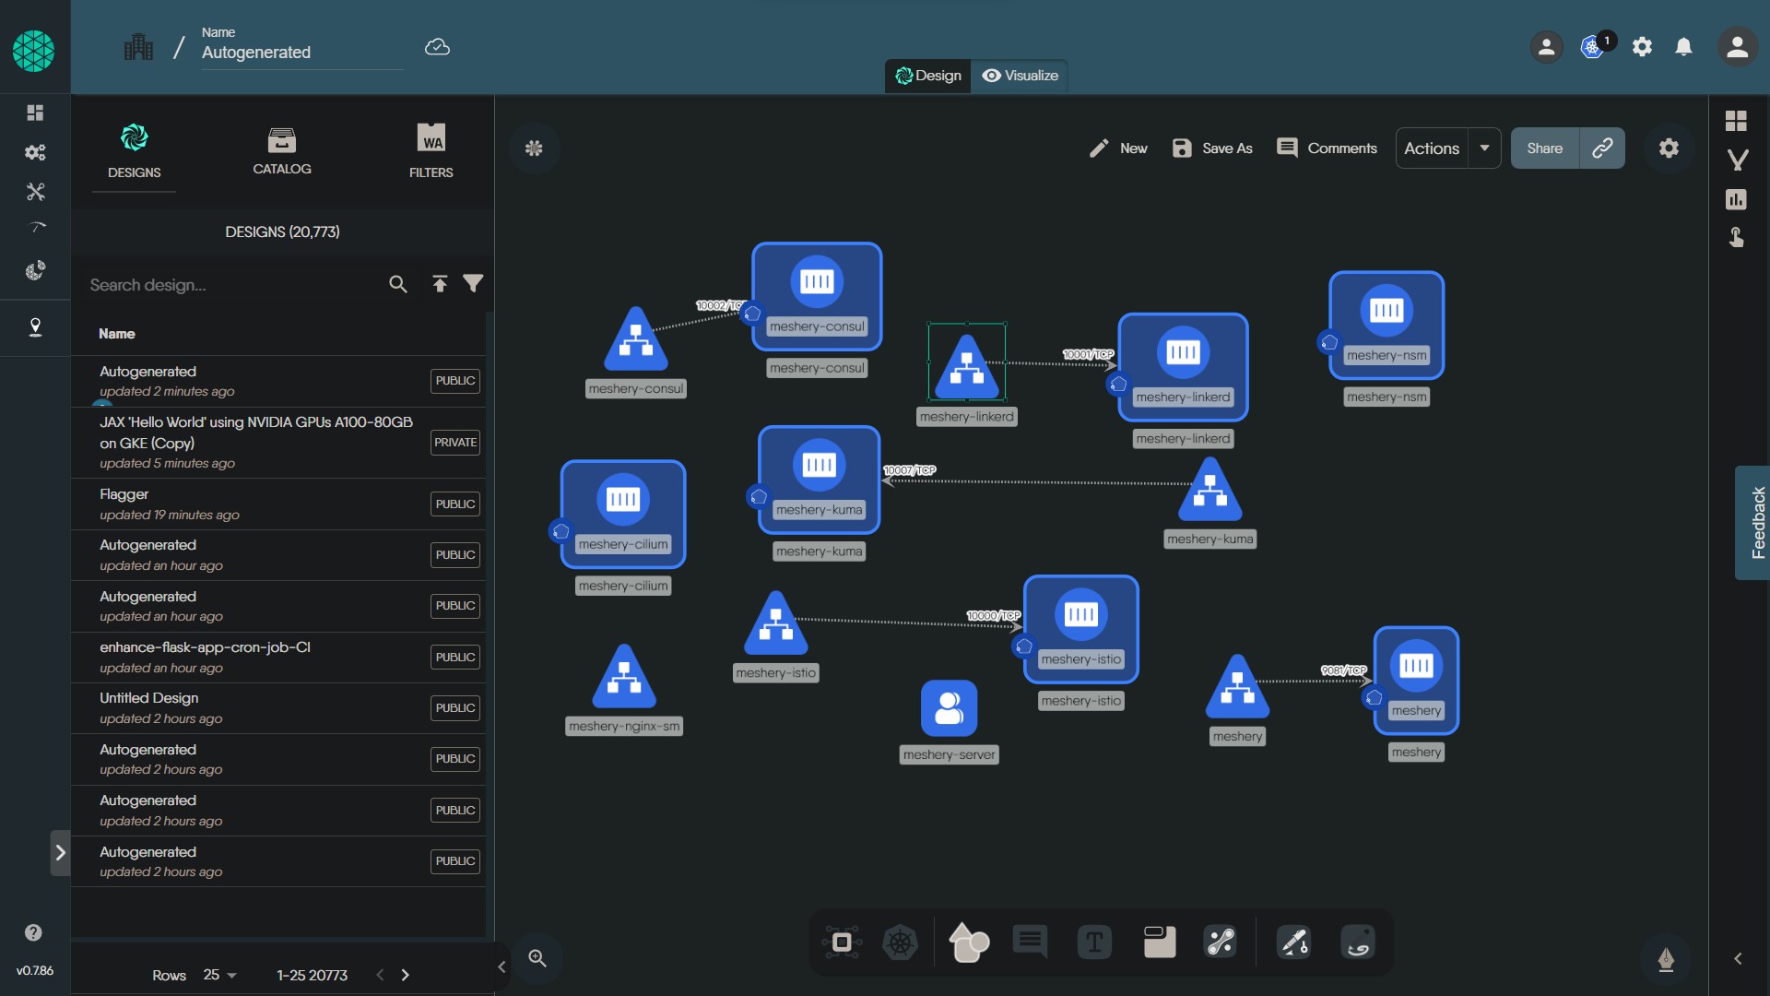The width and height of the screenshot is (1770, 996).
Task: Open the FILTERS tab
Action: pos(431,151)
